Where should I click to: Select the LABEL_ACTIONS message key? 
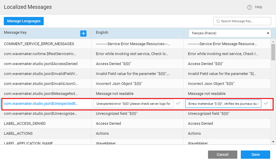(x=19, y=134)
